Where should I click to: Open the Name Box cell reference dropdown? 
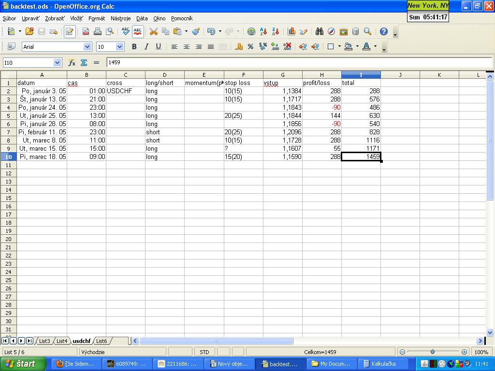point(58,62)
